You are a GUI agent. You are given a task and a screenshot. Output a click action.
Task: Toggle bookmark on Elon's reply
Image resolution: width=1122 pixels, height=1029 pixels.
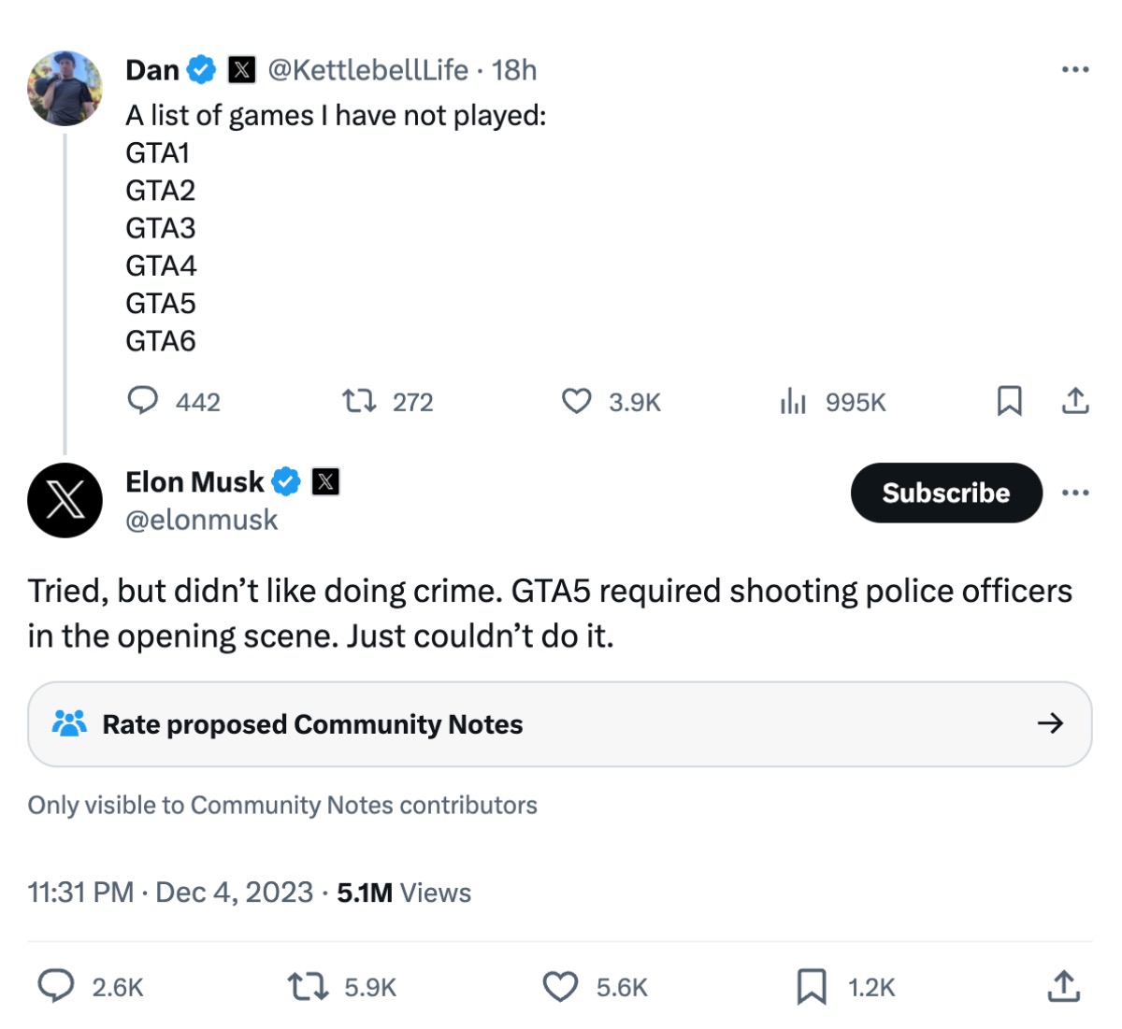pyautogui.click(x=813, y=985)
